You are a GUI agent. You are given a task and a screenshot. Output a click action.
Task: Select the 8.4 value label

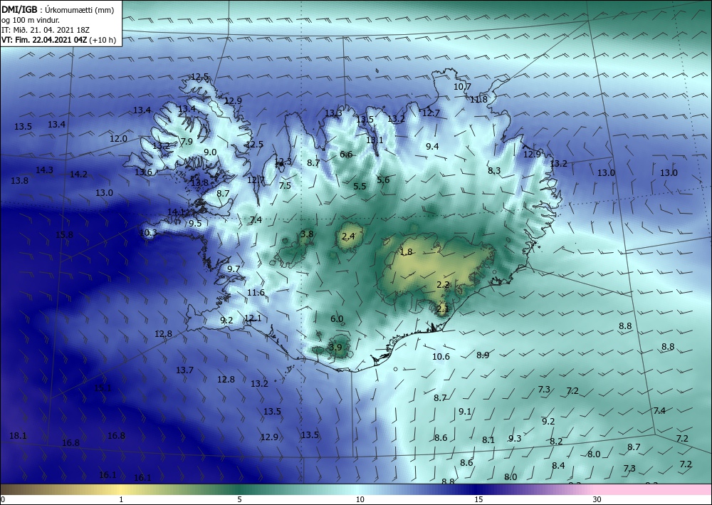558,466
